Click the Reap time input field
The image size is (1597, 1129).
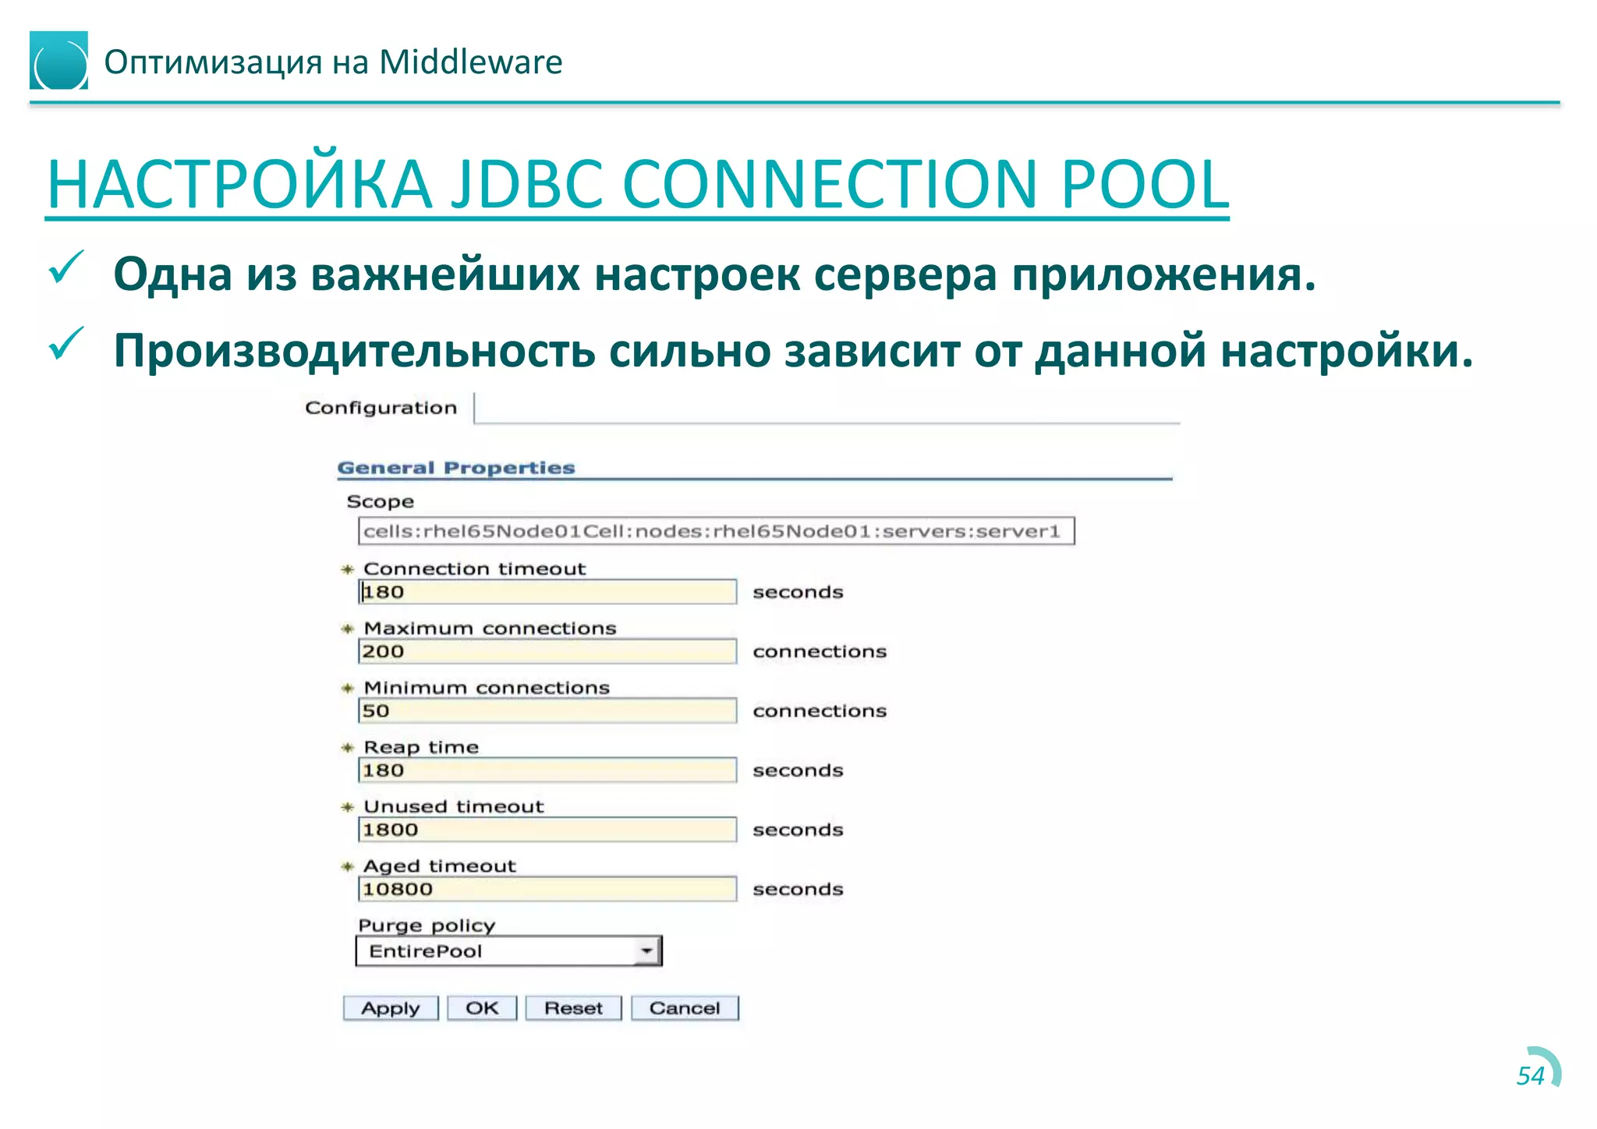pyautogui.click(x=547, y=770)
